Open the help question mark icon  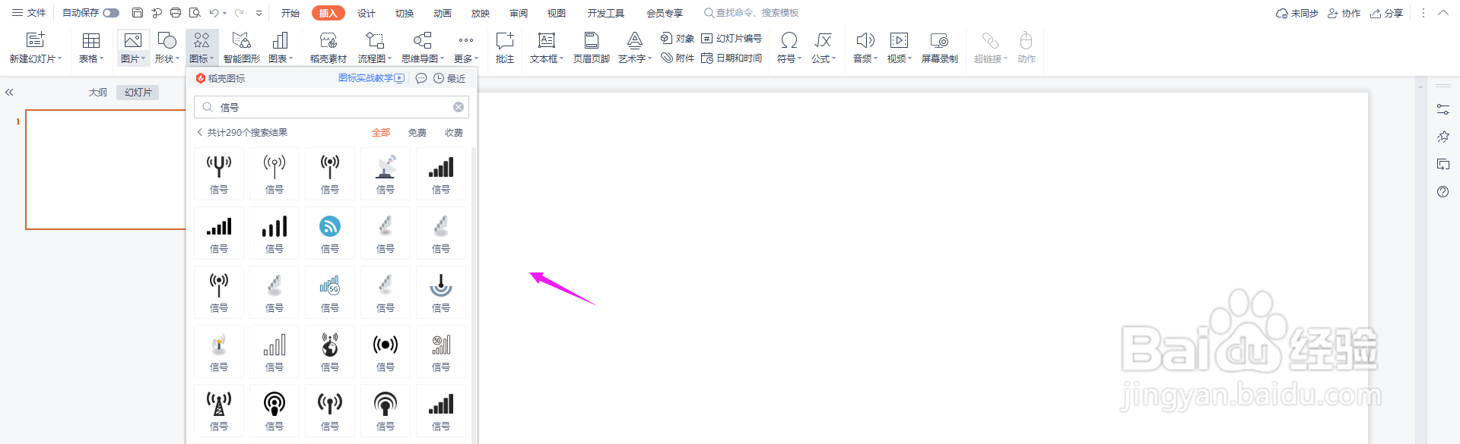point(1443,192)
